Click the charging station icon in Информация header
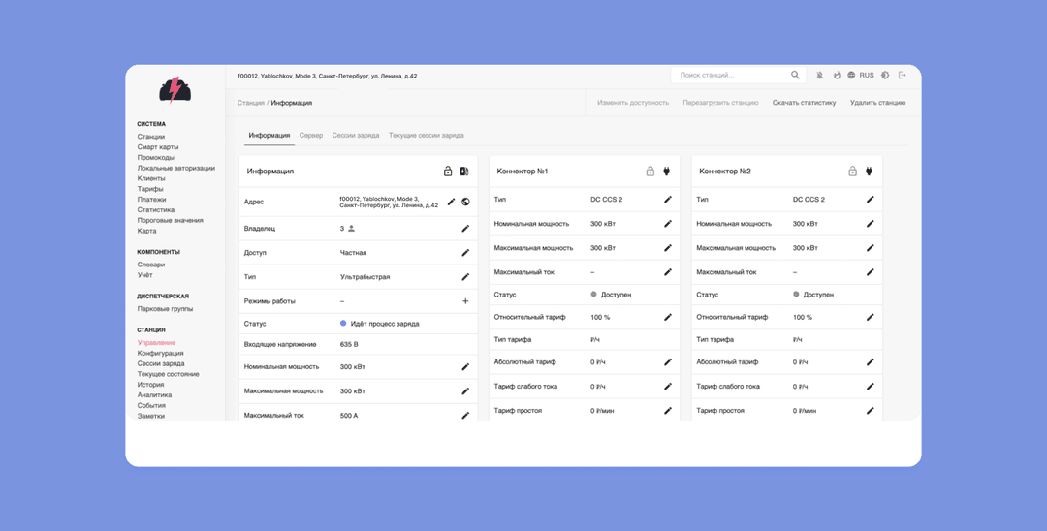 click(x=464, y=172)
